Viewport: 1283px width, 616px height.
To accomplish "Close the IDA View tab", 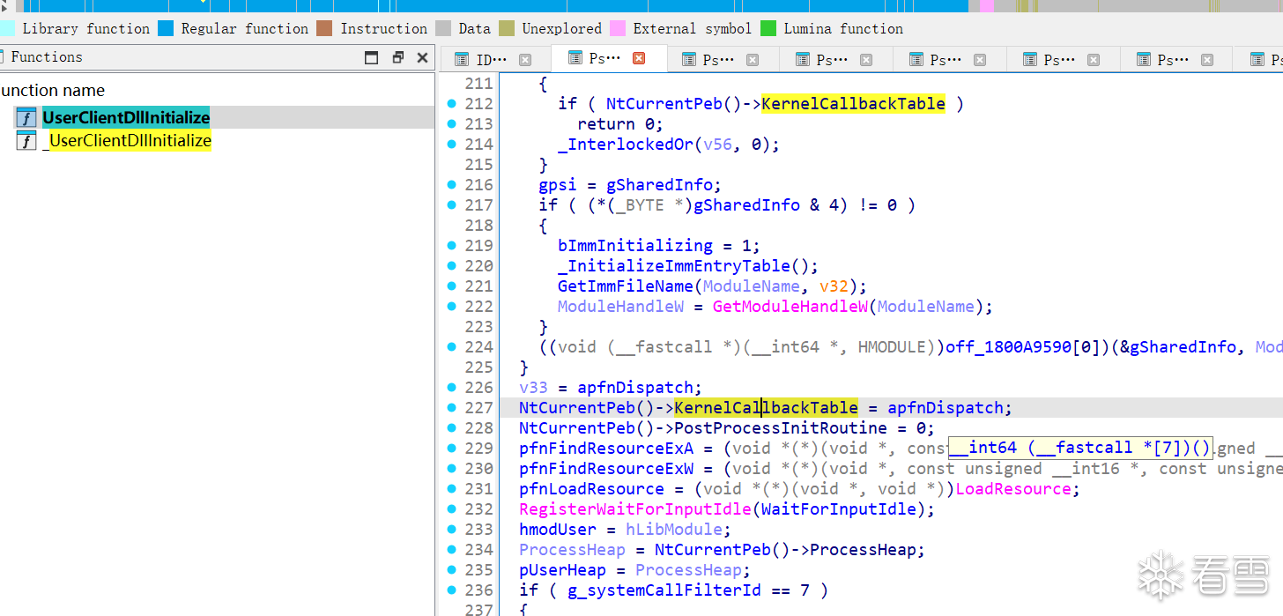I will pyautogui.click(x=525, y=60).
